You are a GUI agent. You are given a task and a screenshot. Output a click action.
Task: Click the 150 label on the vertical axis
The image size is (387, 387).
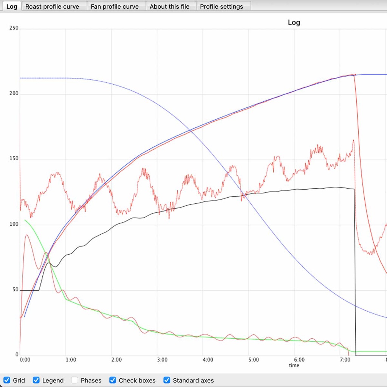[x=14, y=159]
